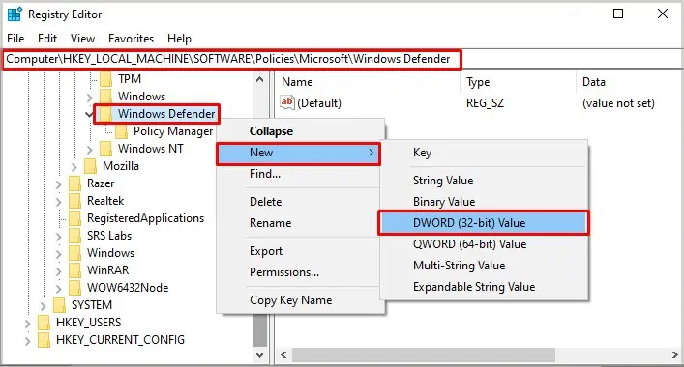
Task: Pick Expandable String Value option
Action: click(x=484, y=287)
